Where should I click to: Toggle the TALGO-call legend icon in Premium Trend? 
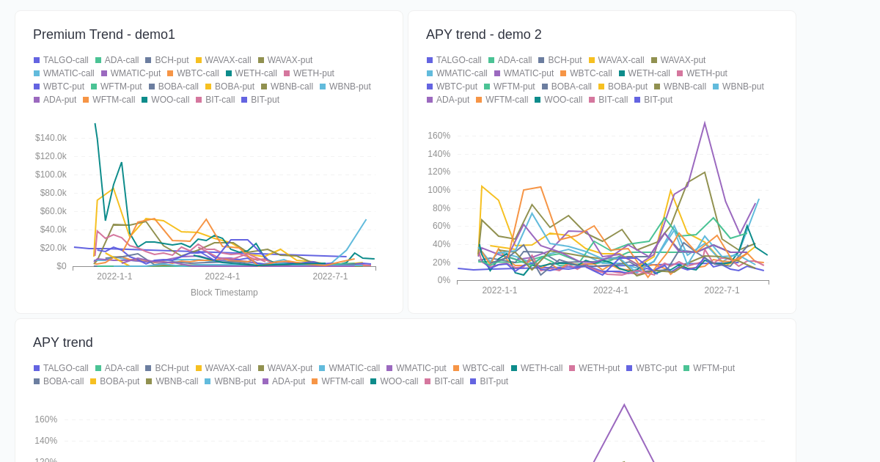(35, 59)
